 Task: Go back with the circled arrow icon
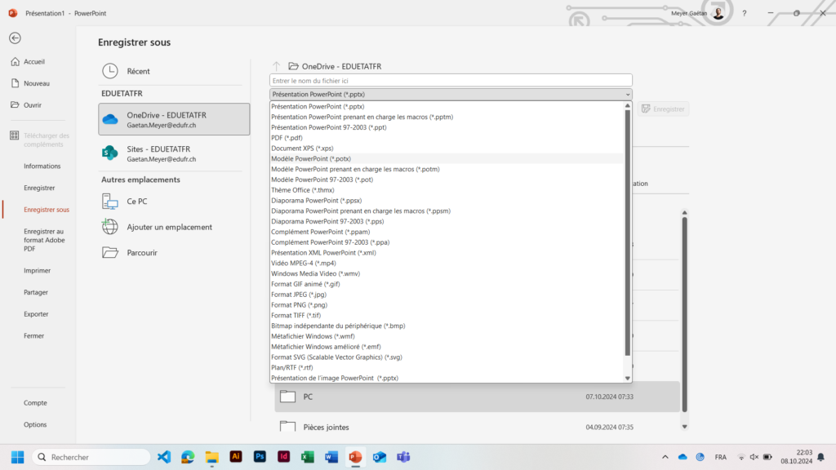(x=15, y=38)
